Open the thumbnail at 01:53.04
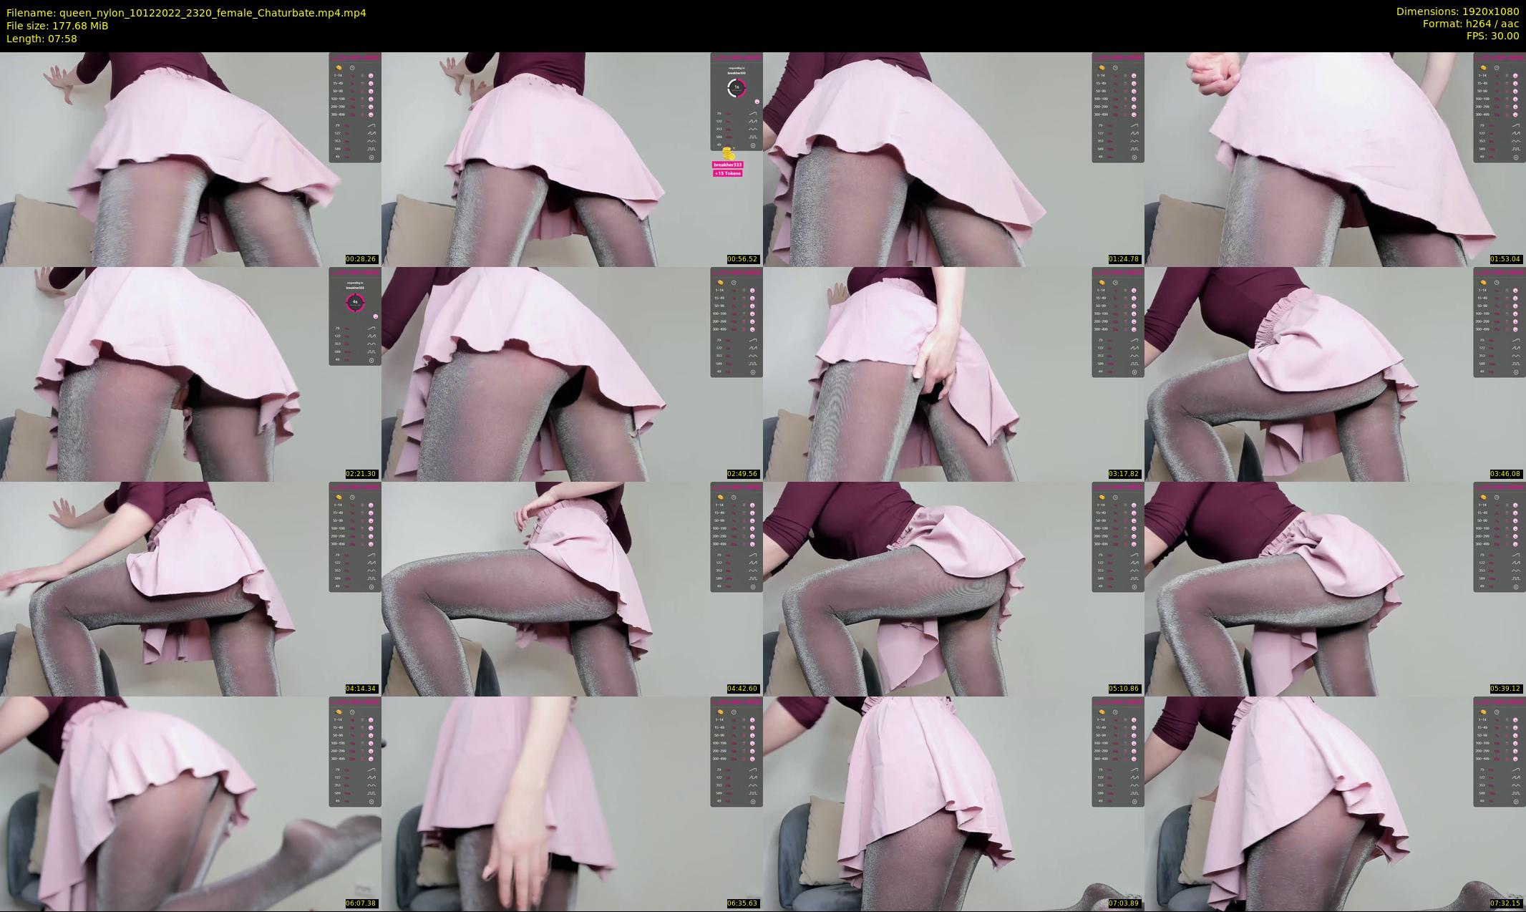1526x912 pixels. click(x=1335, y=159)
